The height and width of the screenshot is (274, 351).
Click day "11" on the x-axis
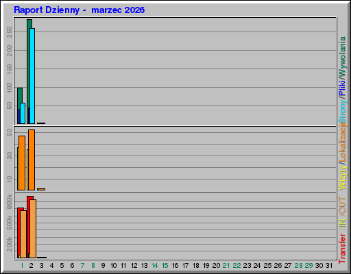[x=123, y=266]
